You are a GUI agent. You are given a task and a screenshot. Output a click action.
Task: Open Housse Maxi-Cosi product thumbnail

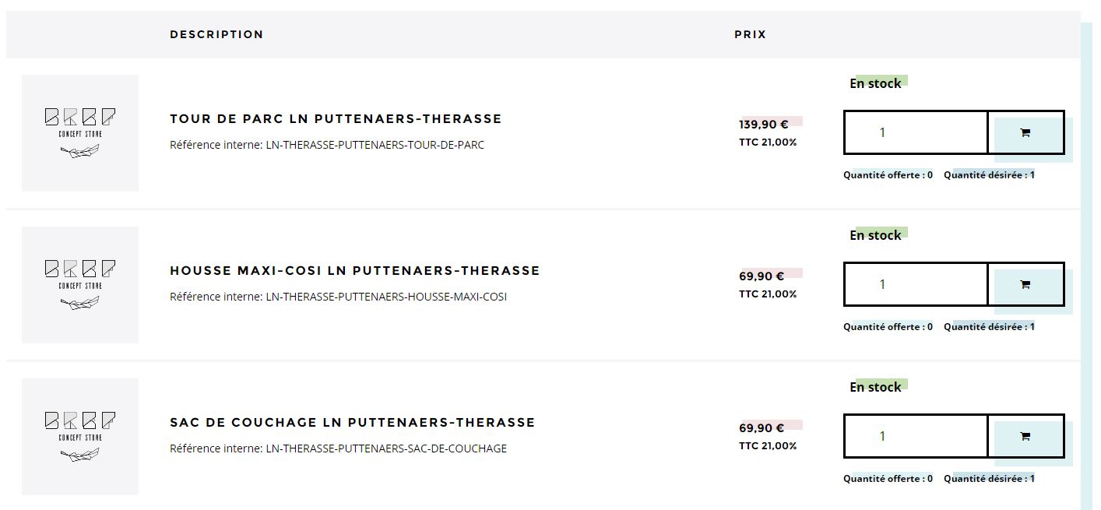(80, 285)
